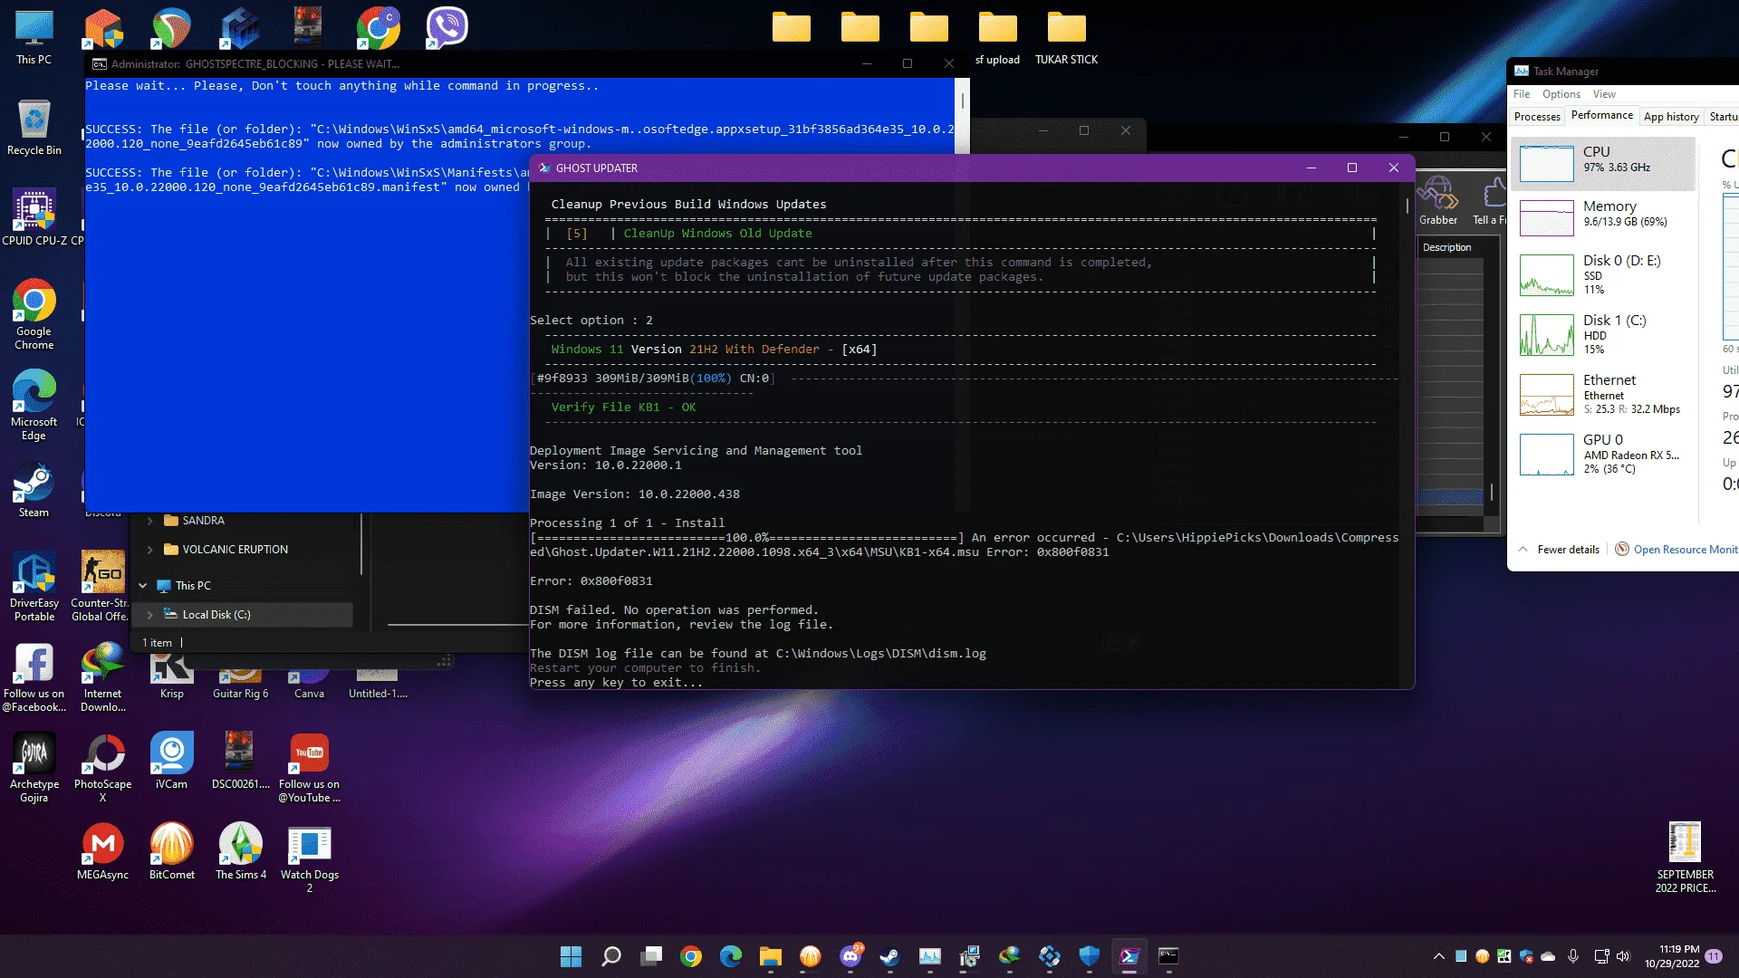Launch MEGAsync desktop shortcut
The image size is (1739, 978).
pos(102,851)
